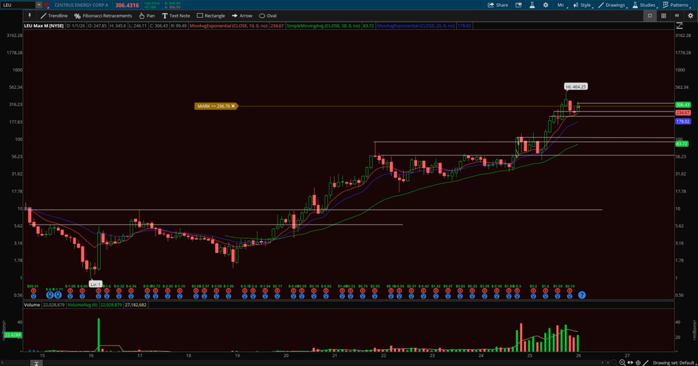Click the red 234.67 price axis tag
This screenshot has width=698, height=366.
[x=682, y=112]
